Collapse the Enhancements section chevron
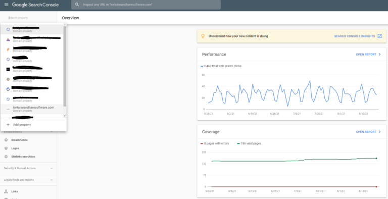388x199 pixels. coord(52,132)
